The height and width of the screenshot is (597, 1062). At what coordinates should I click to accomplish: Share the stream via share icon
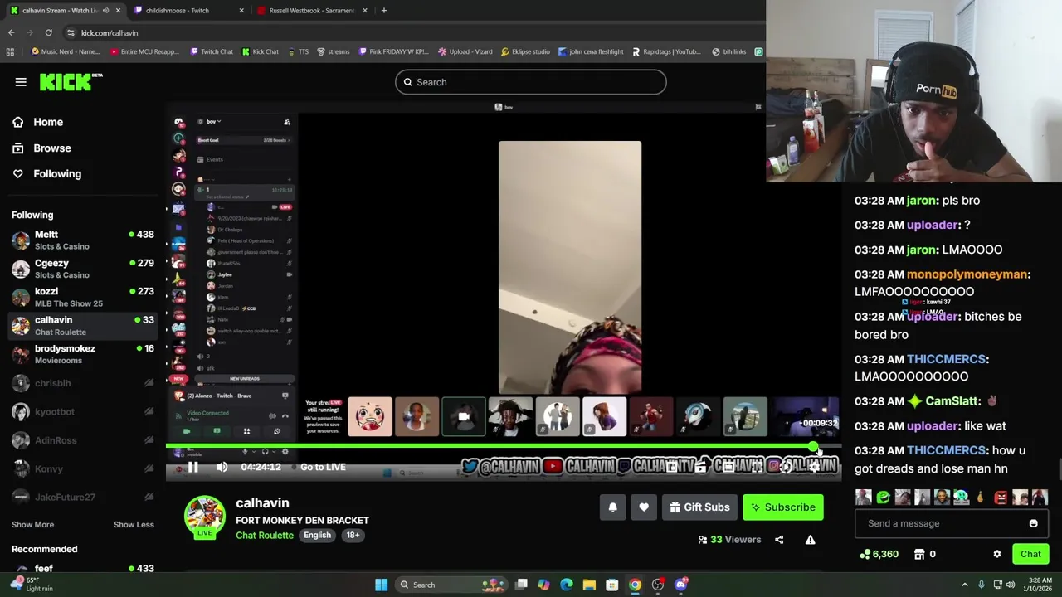[779, 540]
